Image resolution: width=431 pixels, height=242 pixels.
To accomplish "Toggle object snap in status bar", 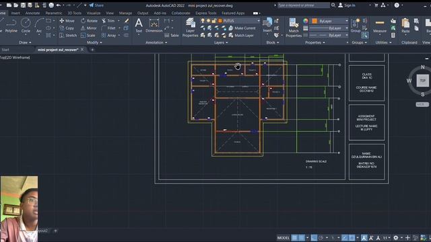I will pyautogui.click(x=352, y=237).
